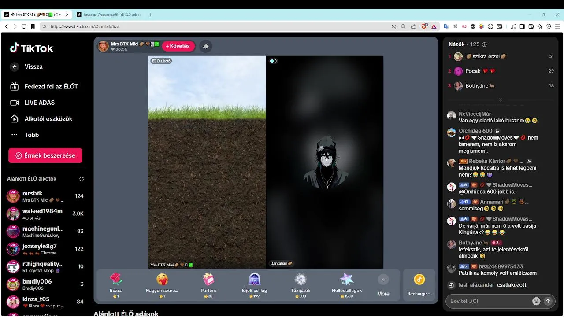Select viewer Pocak in ranking

501,71
